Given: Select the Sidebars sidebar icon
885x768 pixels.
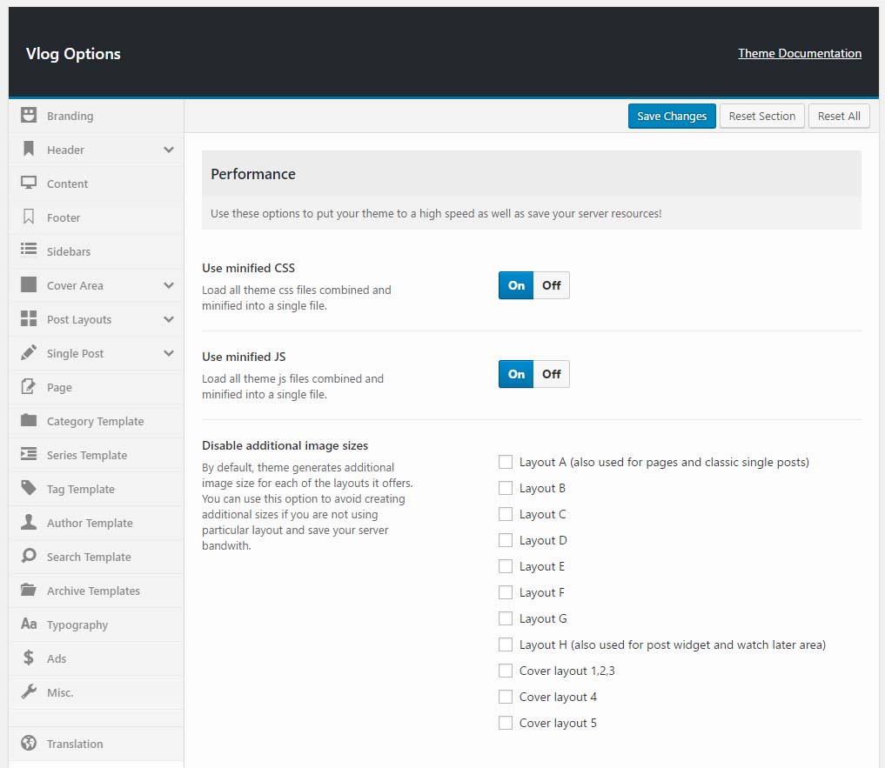Looking at the screenshot, I should point(27,251).
